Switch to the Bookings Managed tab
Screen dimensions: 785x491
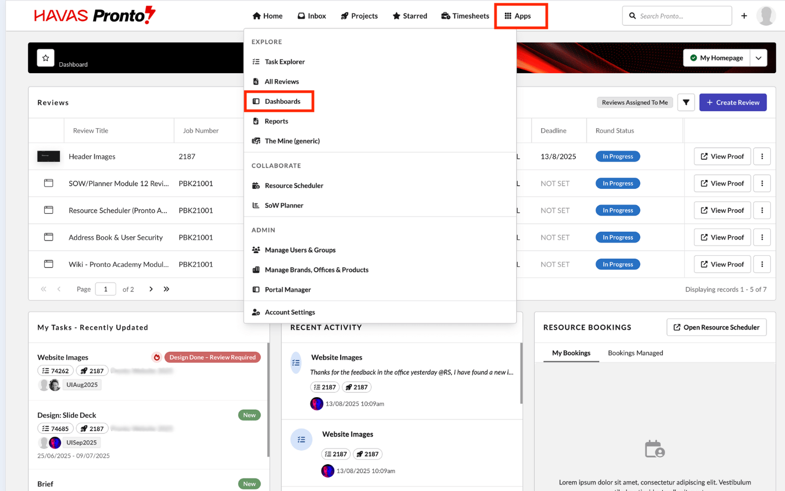[x=635, y=353]
